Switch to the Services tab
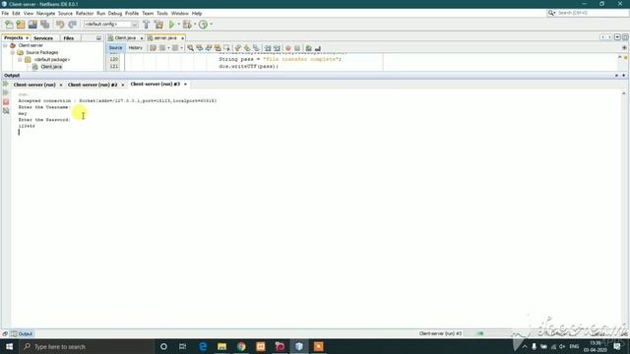Screen dimensions: 630x354 tap(43, 38)
